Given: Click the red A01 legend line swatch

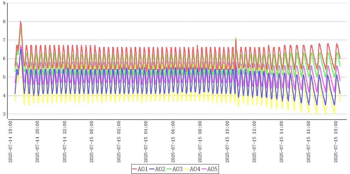Looking at the screenshot, I should (135, 169).
